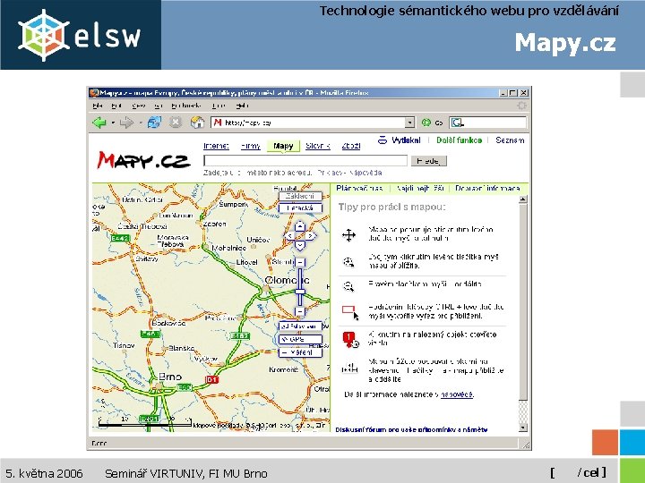This screenshot has height=483, width=645.
Task: Click the window resize tip icon
Action: tap(349, 368)
